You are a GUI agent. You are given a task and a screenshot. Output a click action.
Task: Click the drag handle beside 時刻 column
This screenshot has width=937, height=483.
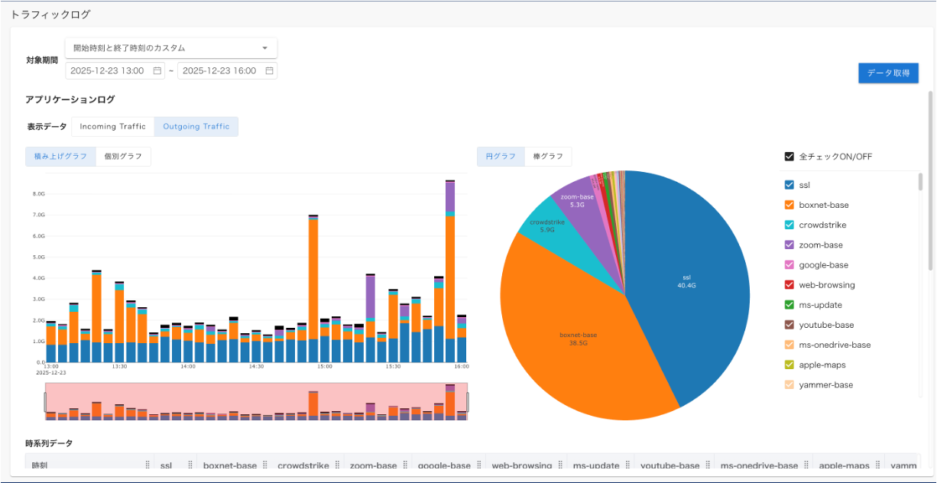pos(148,465)
